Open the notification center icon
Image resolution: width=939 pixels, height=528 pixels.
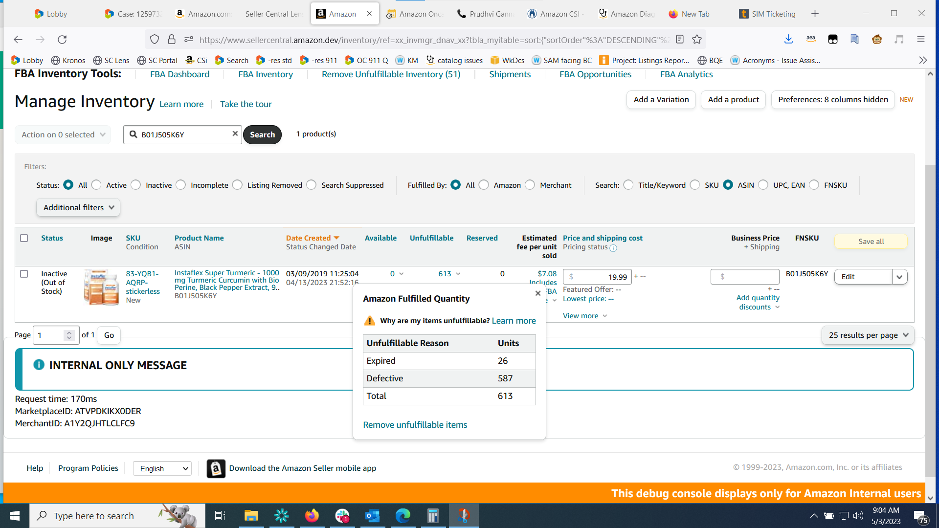(920, 516)
